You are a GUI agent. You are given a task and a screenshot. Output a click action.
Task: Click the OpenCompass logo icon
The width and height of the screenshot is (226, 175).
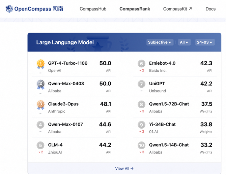9,9
